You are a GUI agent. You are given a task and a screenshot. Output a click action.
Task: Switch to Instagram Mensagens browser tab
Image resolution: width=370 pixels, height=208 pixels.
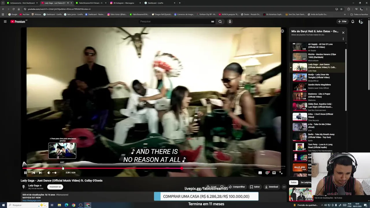pyautogui.click(x=125, y=3)
